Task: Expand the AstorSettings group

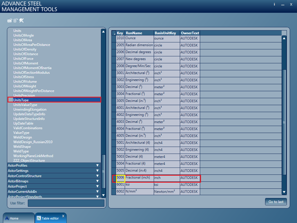Action: (x=54, y=171)
